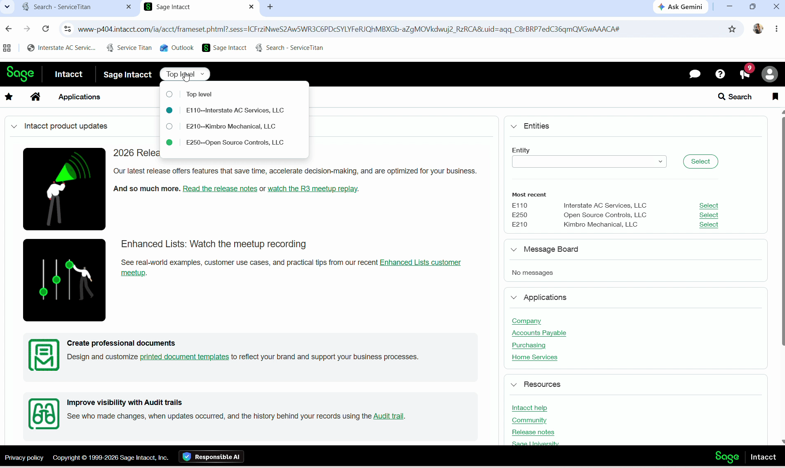
Task: Open the Purchasing application link
Action: pos(528,345)
